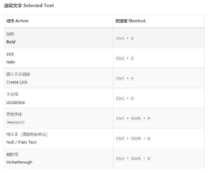Click the N key badge
Image resolution: width=209 pixels, height=173 pixels.
(149, 139)
